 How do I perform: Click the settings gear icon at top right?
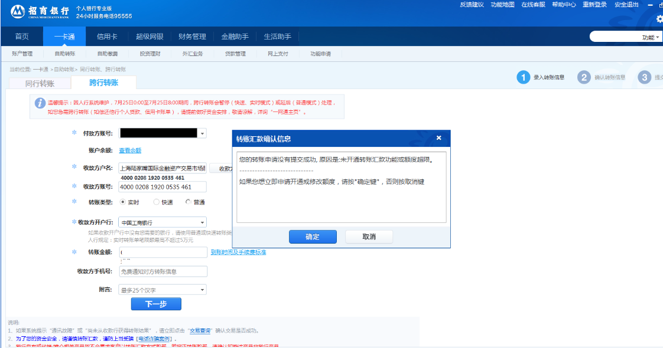click(x=659, y=19)
